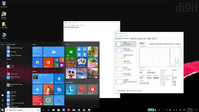Open the OneNote small tile

(62, 65)
